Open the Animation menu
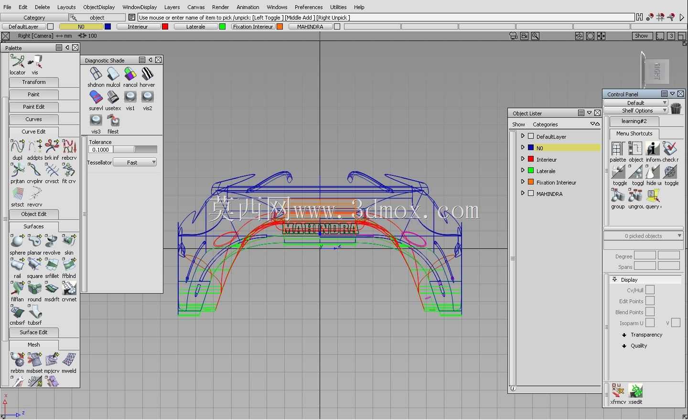 click(248, 7)
